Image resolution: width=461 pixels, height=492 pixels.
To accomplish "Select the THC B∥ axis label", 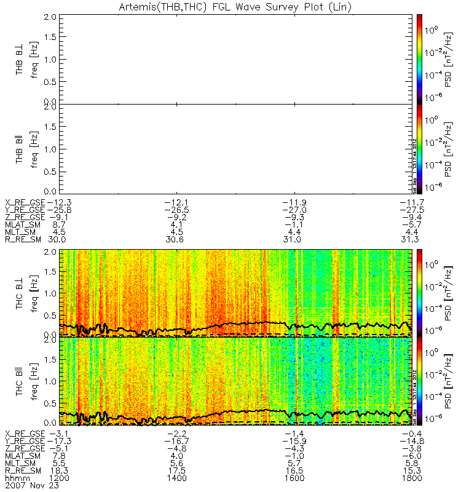I will (x=20, y=381).
